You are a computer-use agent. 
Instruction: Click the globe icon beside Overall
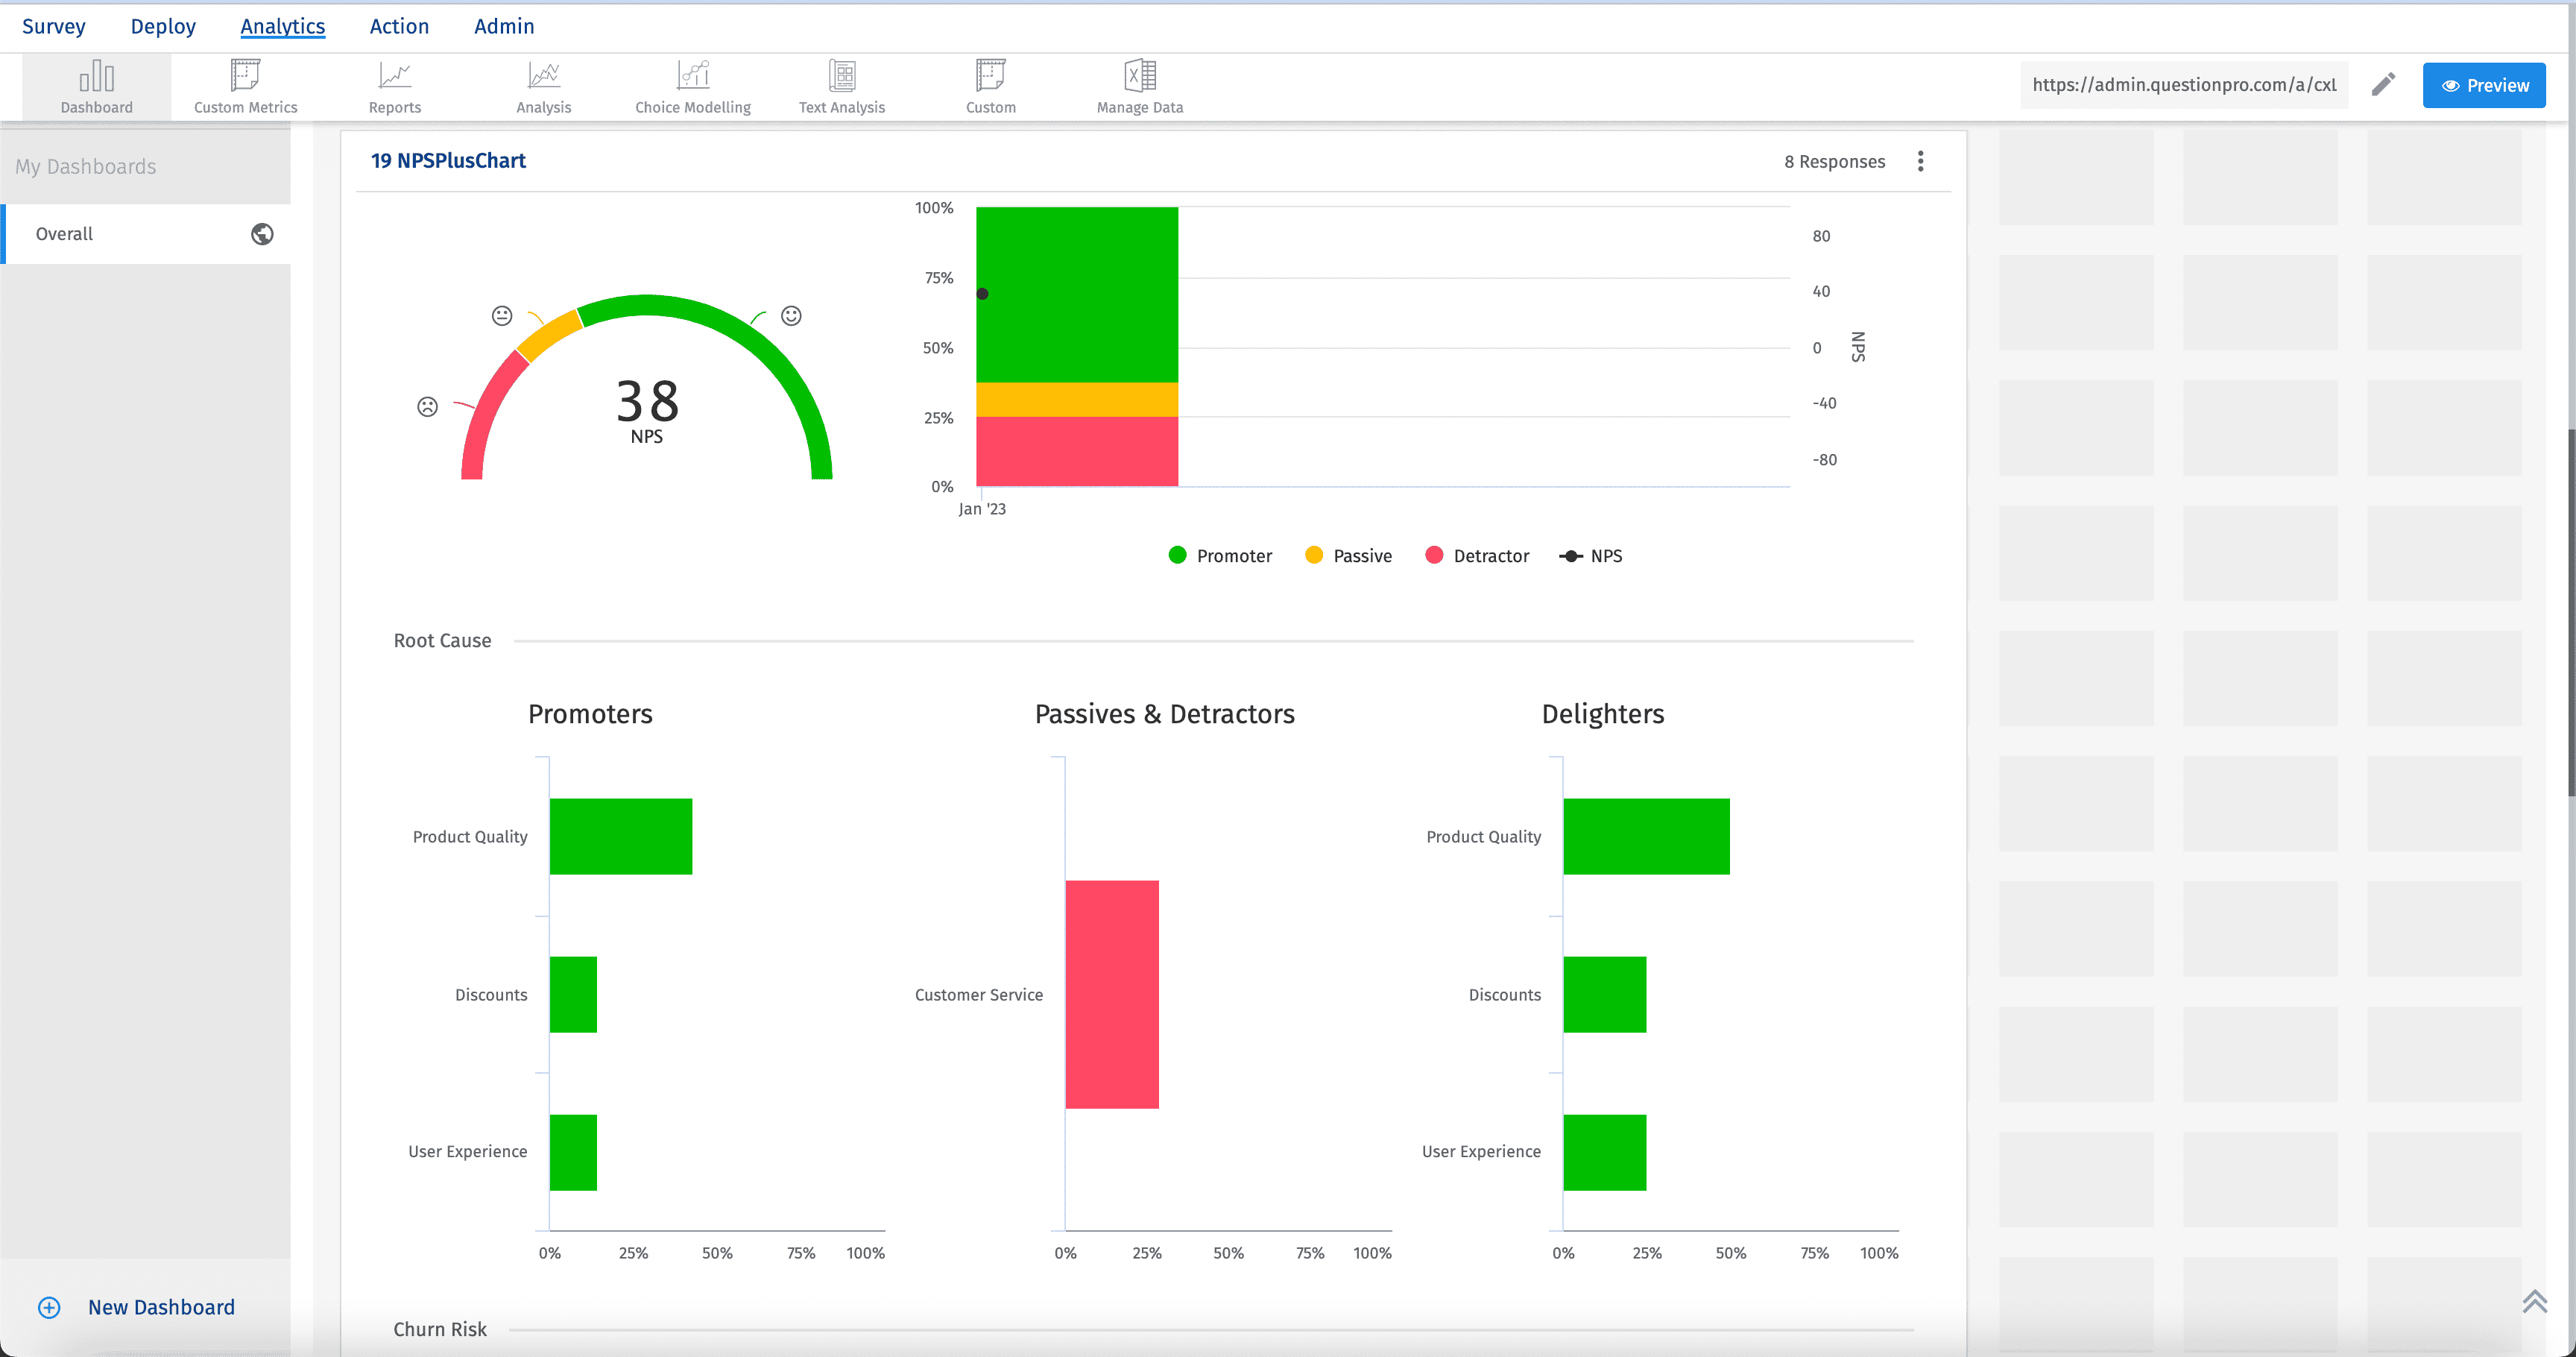tap(262, 234)
